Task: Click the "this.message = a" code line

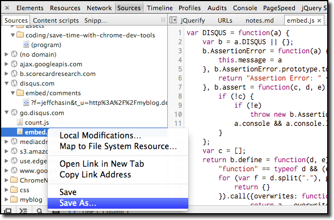Action: [x=250, y=60]
